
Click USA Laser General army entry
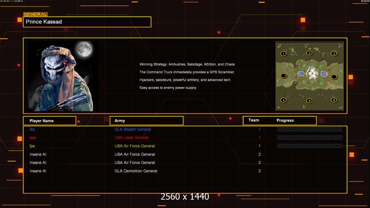[132, 138]
